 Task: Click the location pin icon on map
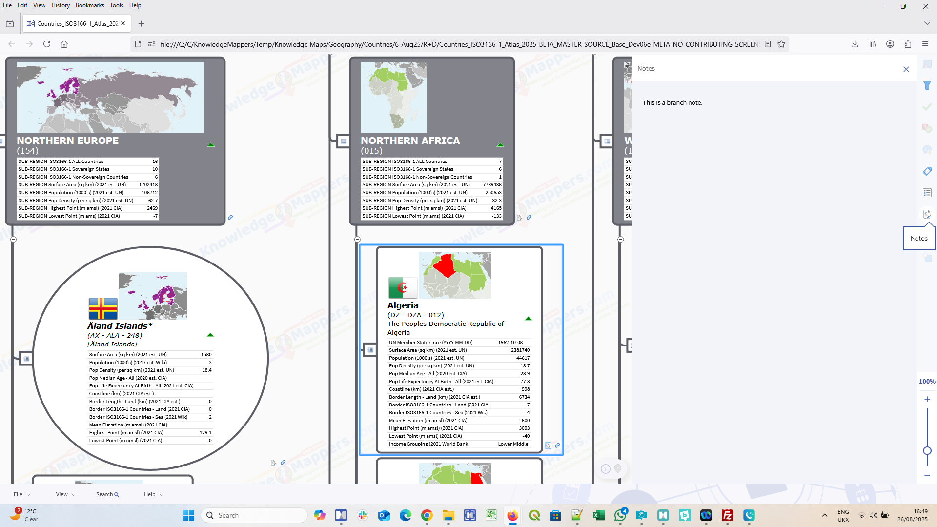pyautogui.click(x=618, y=468)
